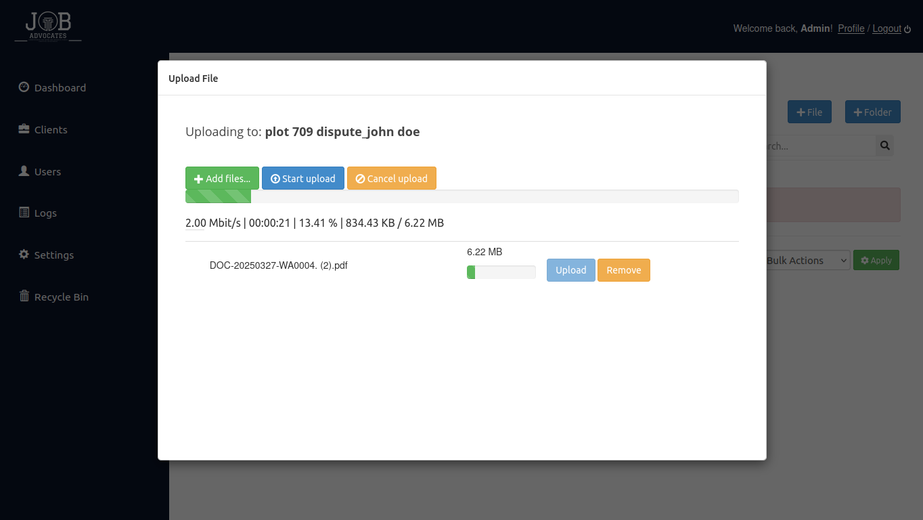The height and width of the screenshot is (520, 923).
Task: Click the Users person icon
Action: tap(24, 171)
